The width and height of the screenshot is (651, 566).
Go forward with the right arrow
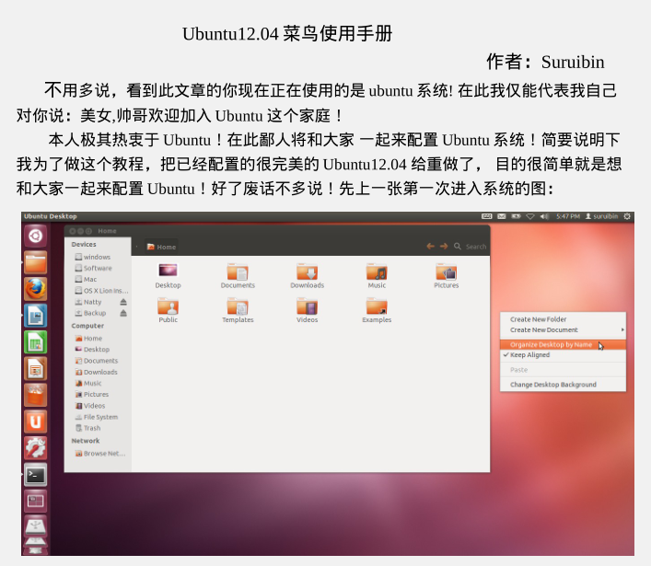pos(444,247)
